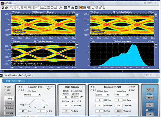
Task: Select the AMI mode radio button
Action: tap(5, 90)
